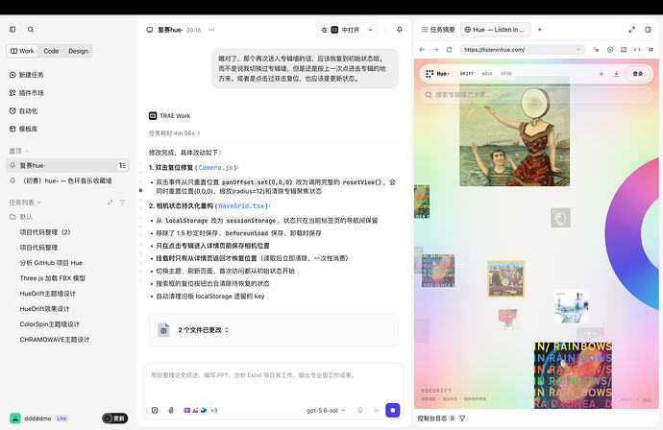The height and width of the screenshot is (430, 663).
Task: Click the In Rainbows album cover
Action: click(x=573, y=375)
